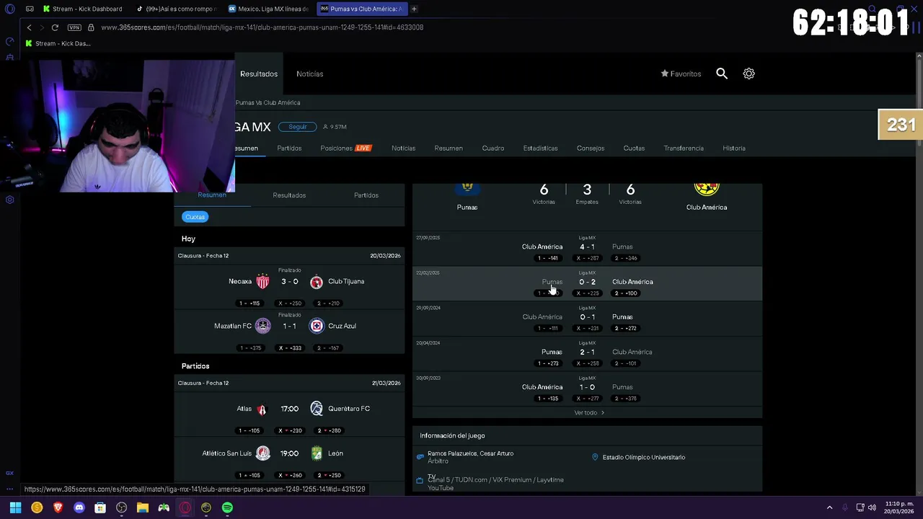Select the Consejos tab
Viewport: 923px width, 519px height.
(591, 148)
